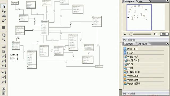Screen dimensions: 170x96
Task: Click the navigator zoom slider handle
Action: [131, 34]
